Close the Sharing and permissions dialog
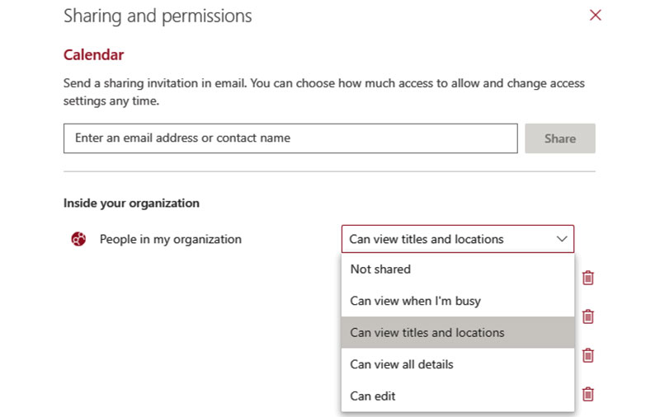Image resolution: width=660 pixels, height=417 pixels. (595, 16)
